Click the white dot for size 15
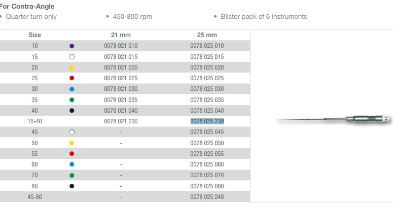The height and width of the screenshot is (203, 393). pyautogui.click(x=72, y=57)
